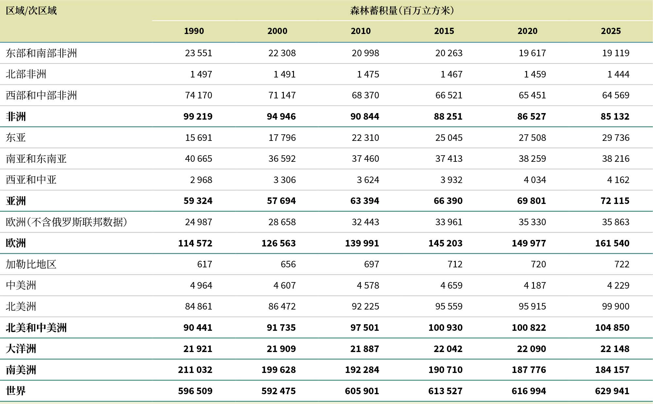Click the 欧洲(不含俄罗斯联邦数据) row label

(66, 222)
